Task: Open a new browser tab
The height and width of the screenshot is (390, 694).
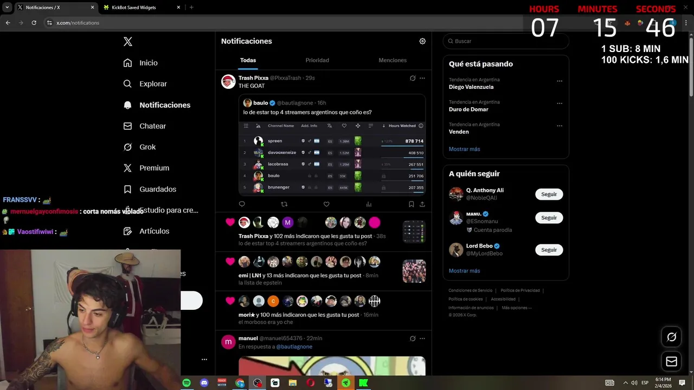Action: click(191, 8)
